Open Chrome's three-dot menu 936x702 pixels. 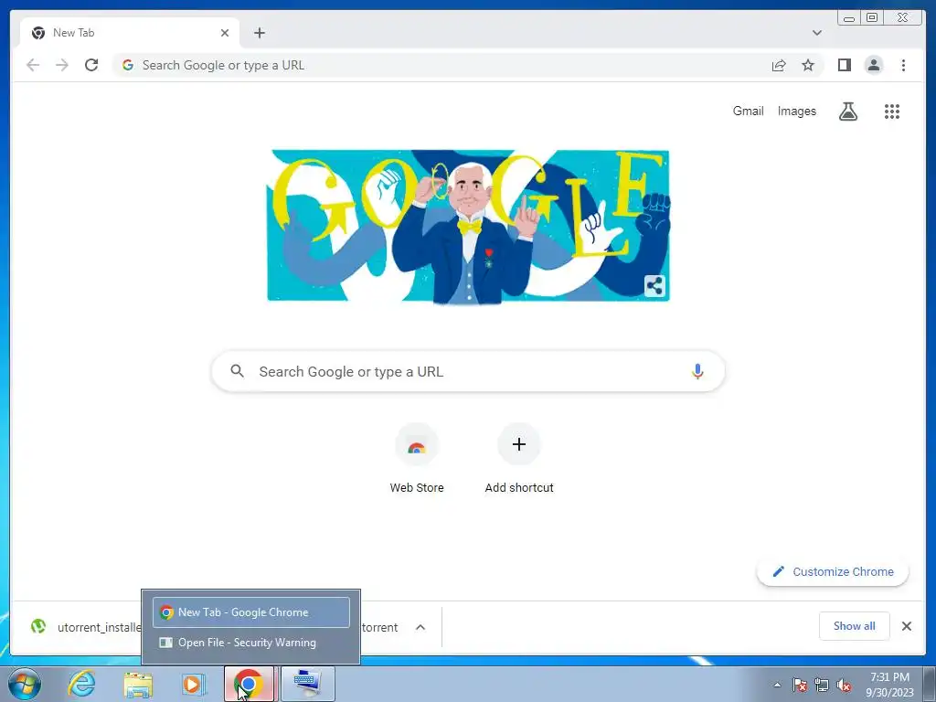[x=903, y=65]
